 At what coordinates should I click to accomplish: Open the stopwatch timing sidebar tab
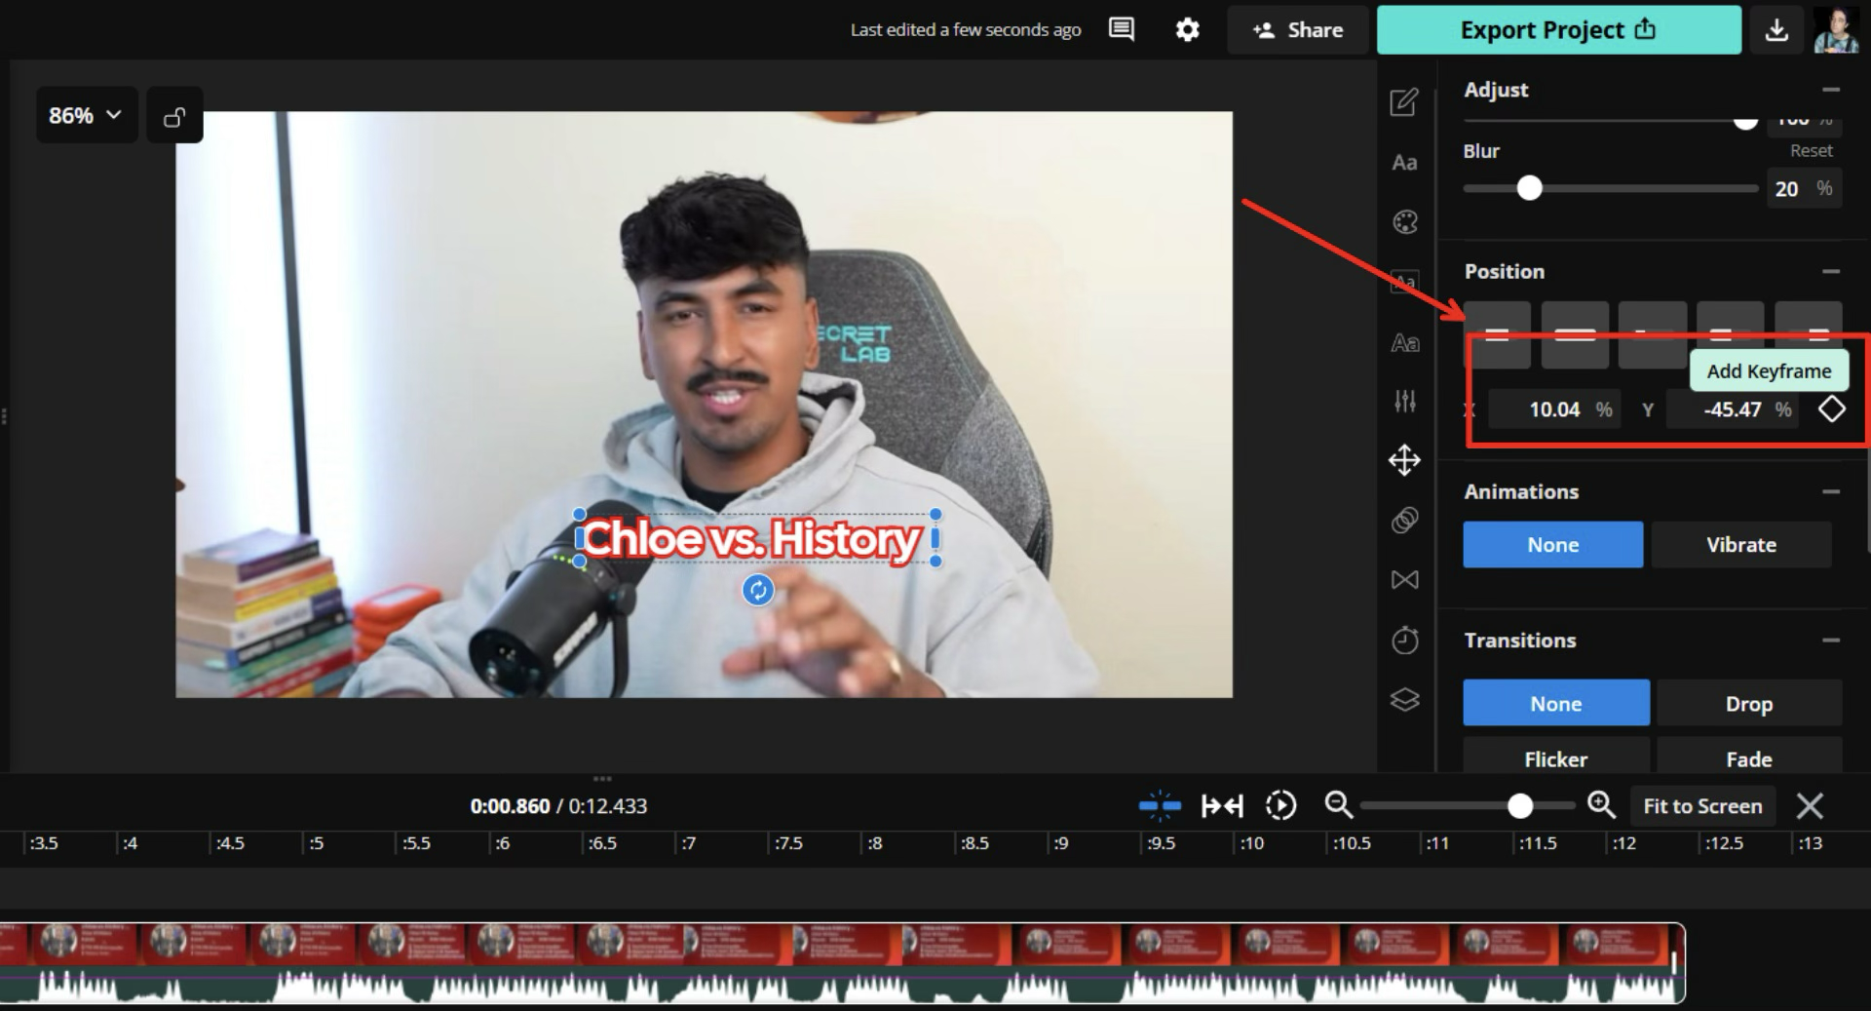click(x=1404, y=640)
